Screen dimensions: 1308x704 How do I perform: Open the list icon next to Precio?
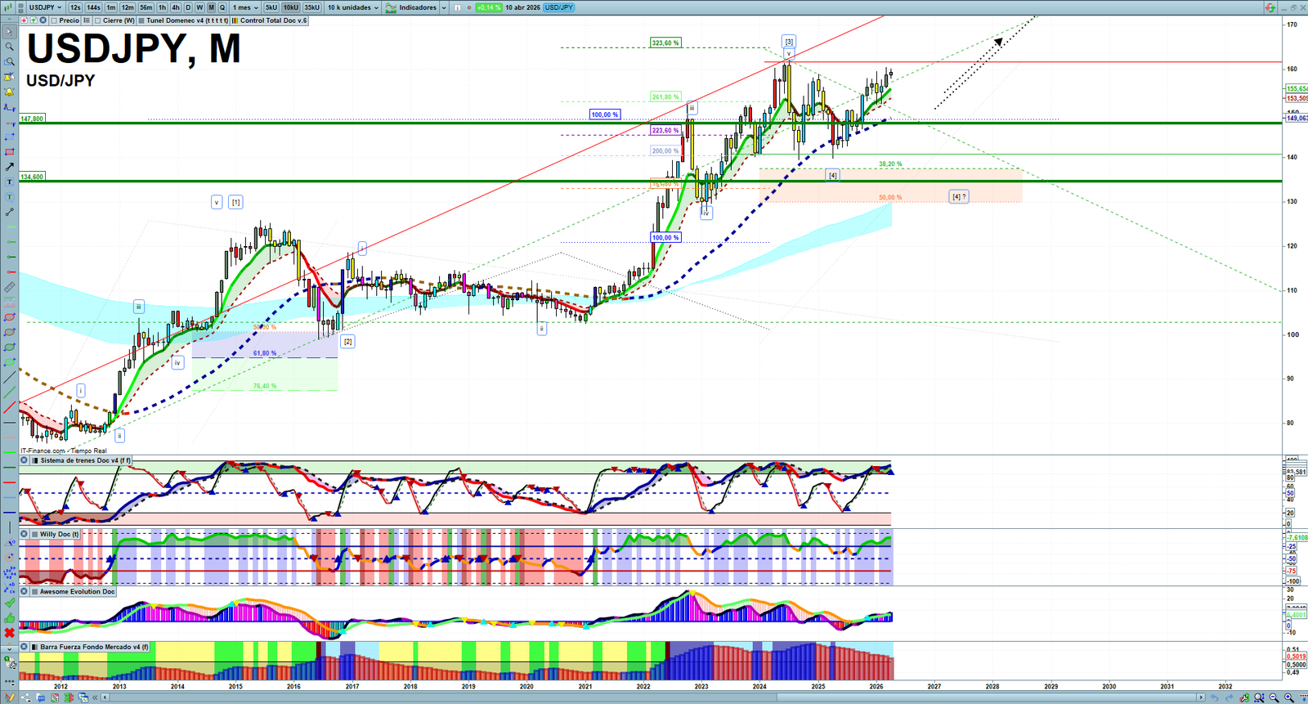coord(87,20)
